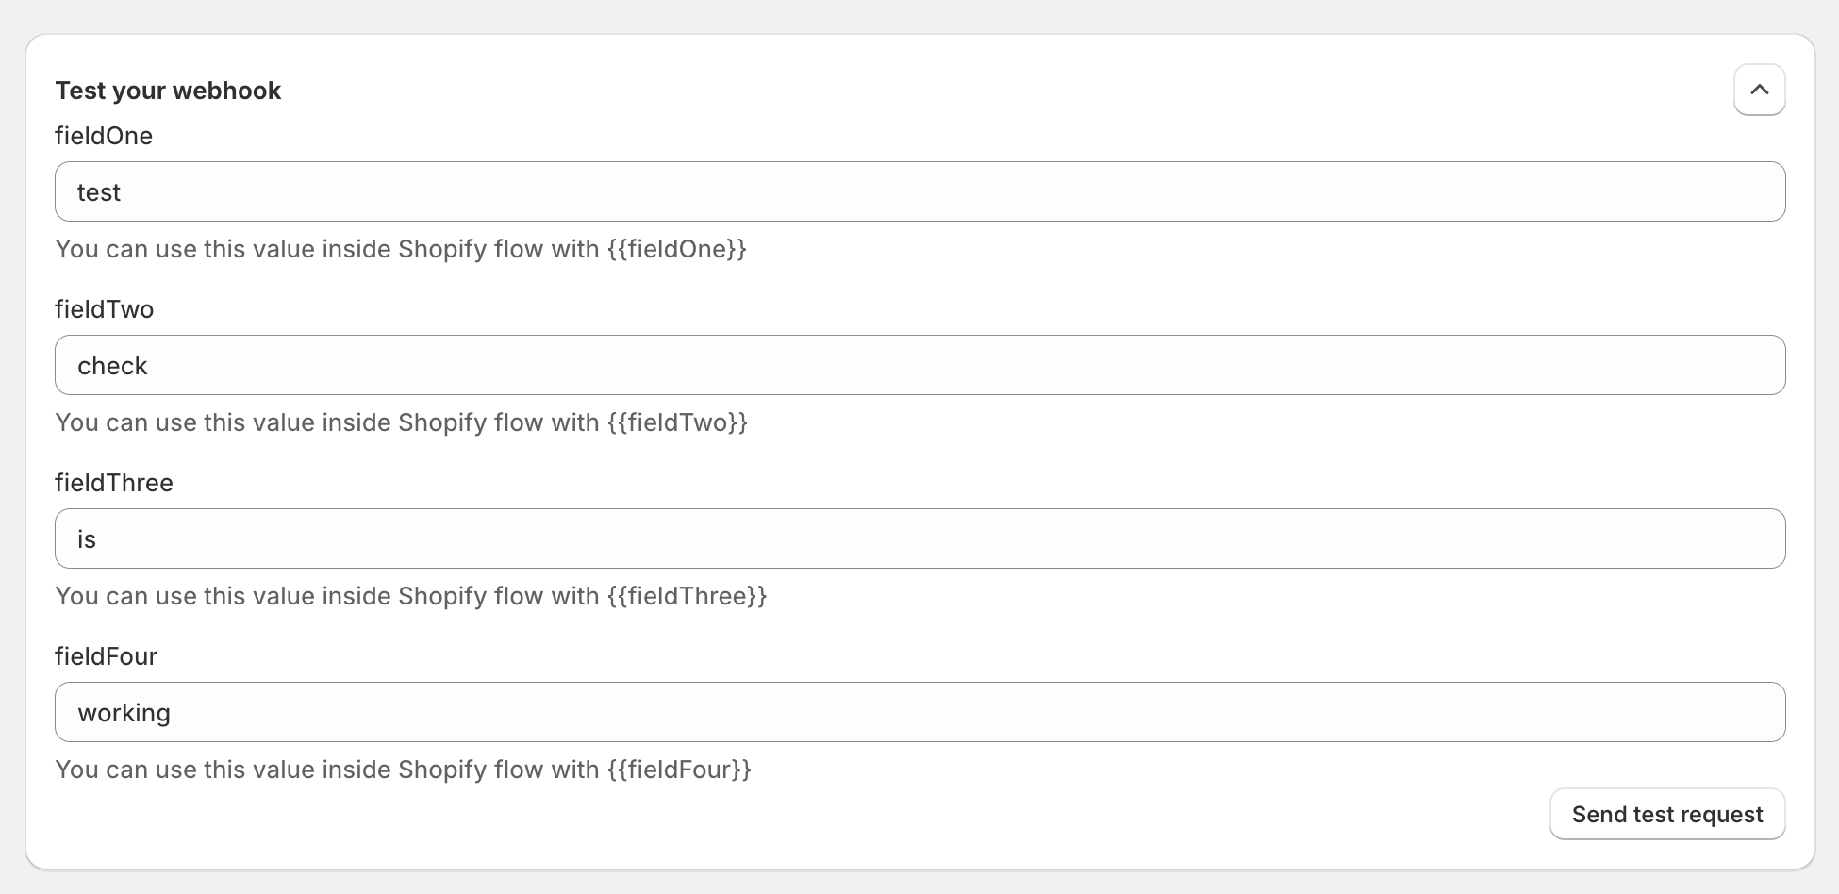Click the fieldFour label
Screen dimensions: 1839x894
(x=107, y=656)
